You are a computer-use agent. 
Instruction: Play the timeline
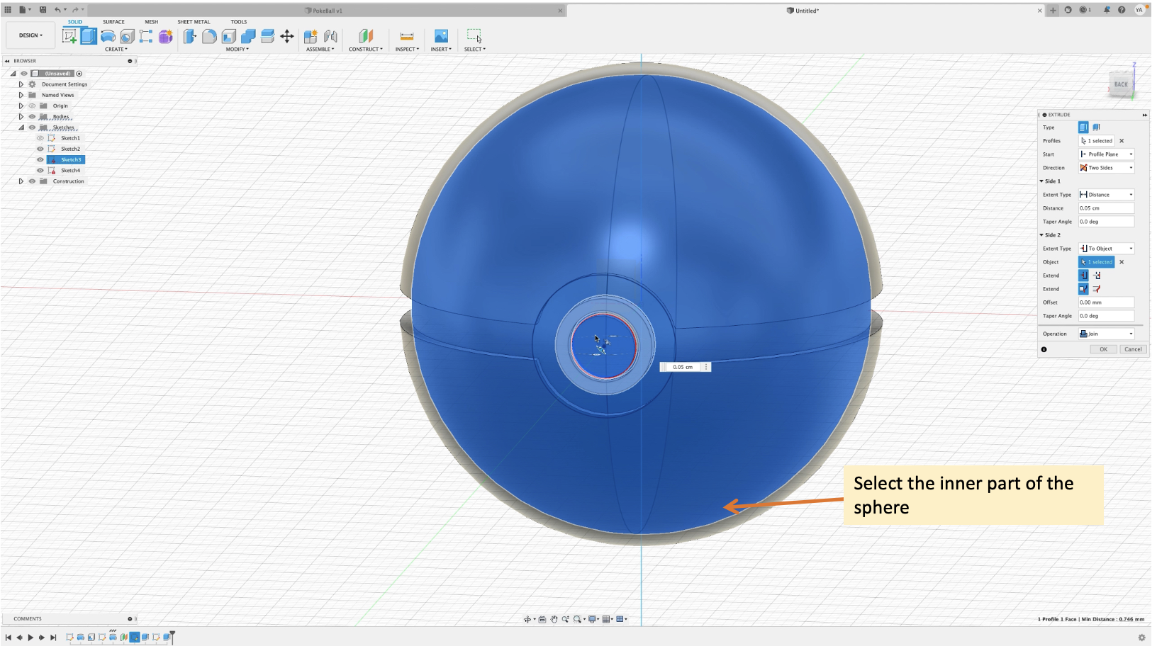coord(30,637)
